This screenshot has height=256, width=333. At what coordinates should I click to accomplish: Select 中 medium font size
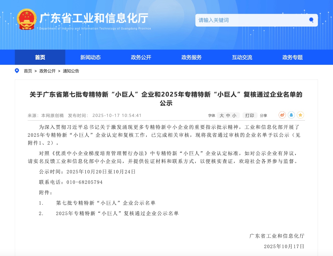[228, 115]
